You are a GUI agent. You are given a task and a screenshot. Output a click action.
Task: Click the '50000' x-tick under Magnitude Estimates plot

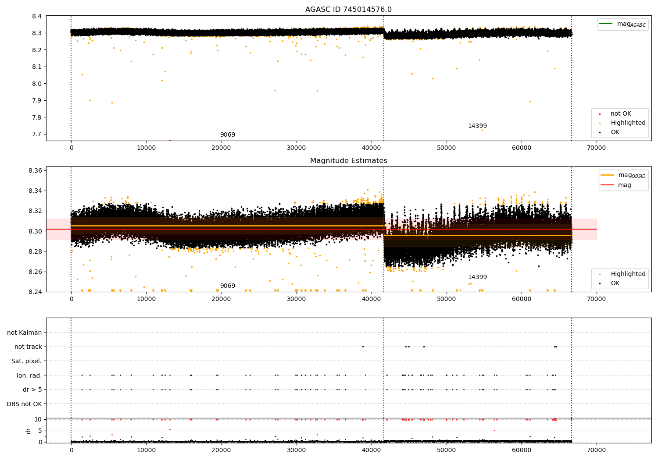pyautogui.click(x=447, y=299)
